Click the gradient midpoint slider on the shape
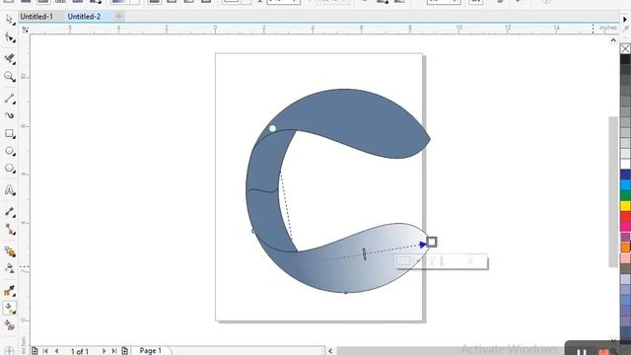 click(x=364, y=254)
